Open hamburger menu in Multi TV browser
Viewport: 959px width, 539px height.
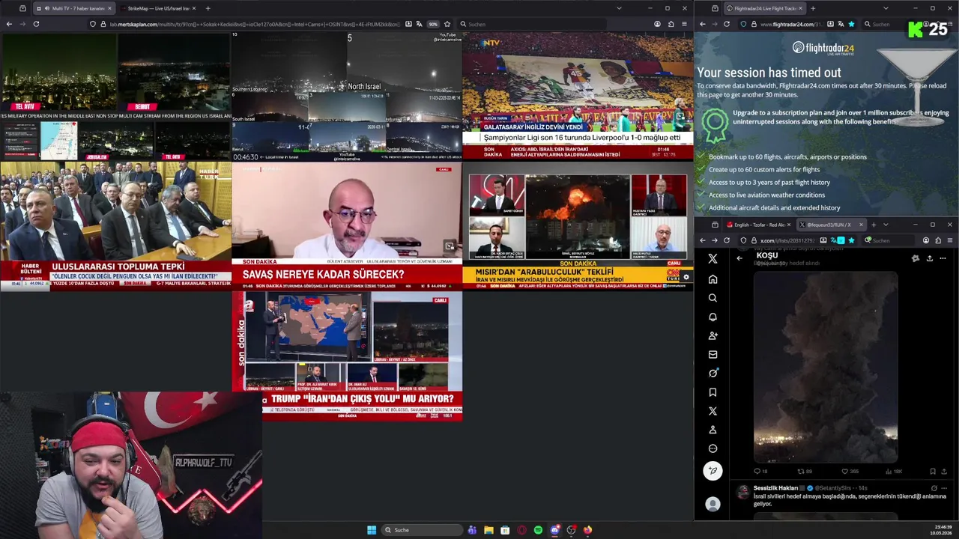pyautogui.click(x=684, y=24)
